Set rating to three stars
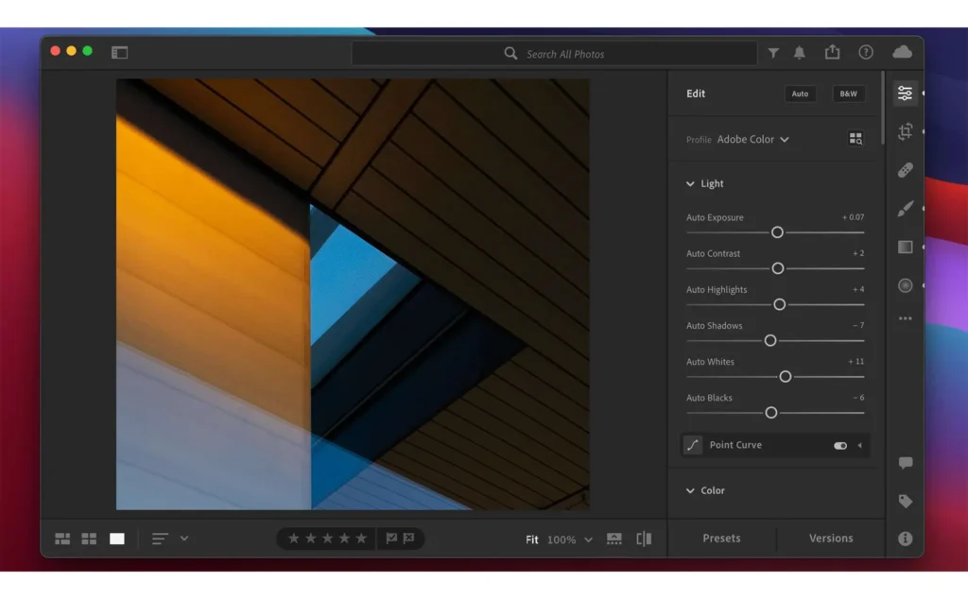Viewport: 968px width, 599px height. click(x=328, y=539)
